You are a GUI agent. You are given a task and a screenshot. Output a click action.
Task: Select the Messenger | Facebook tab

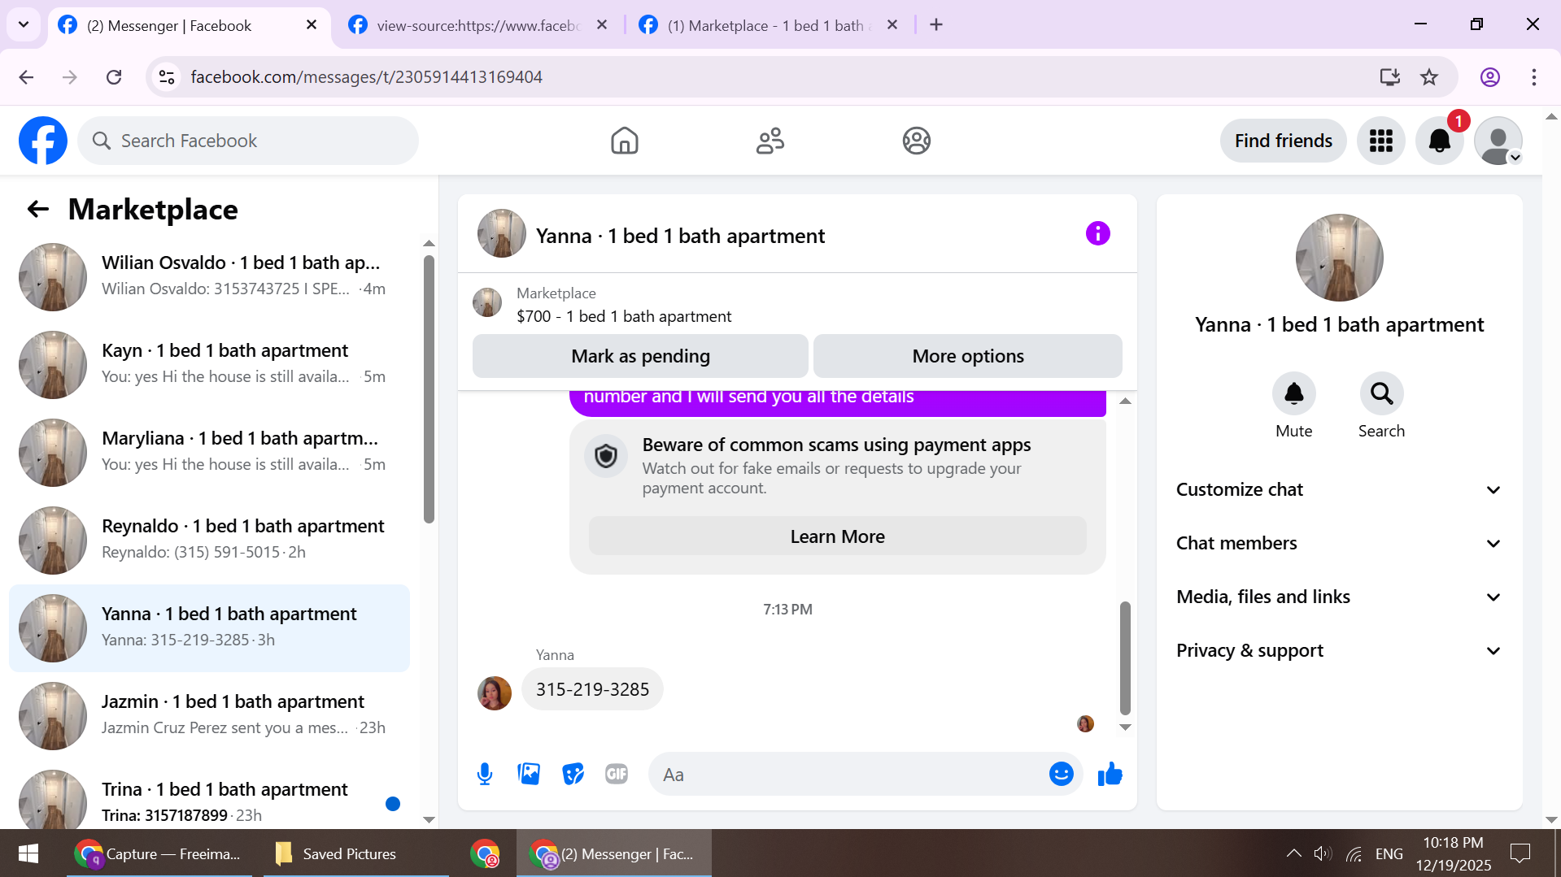[x=187, y=25]
